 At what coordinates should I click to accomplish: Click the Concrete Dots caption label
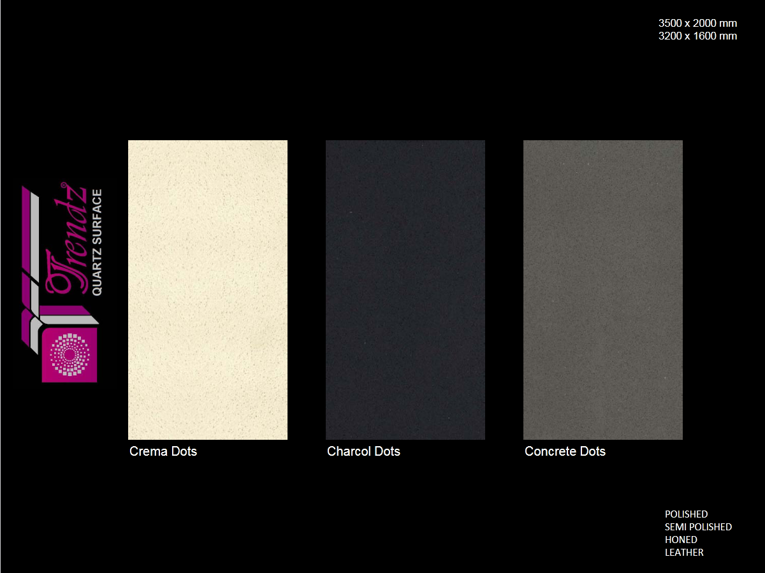point(565,451)
